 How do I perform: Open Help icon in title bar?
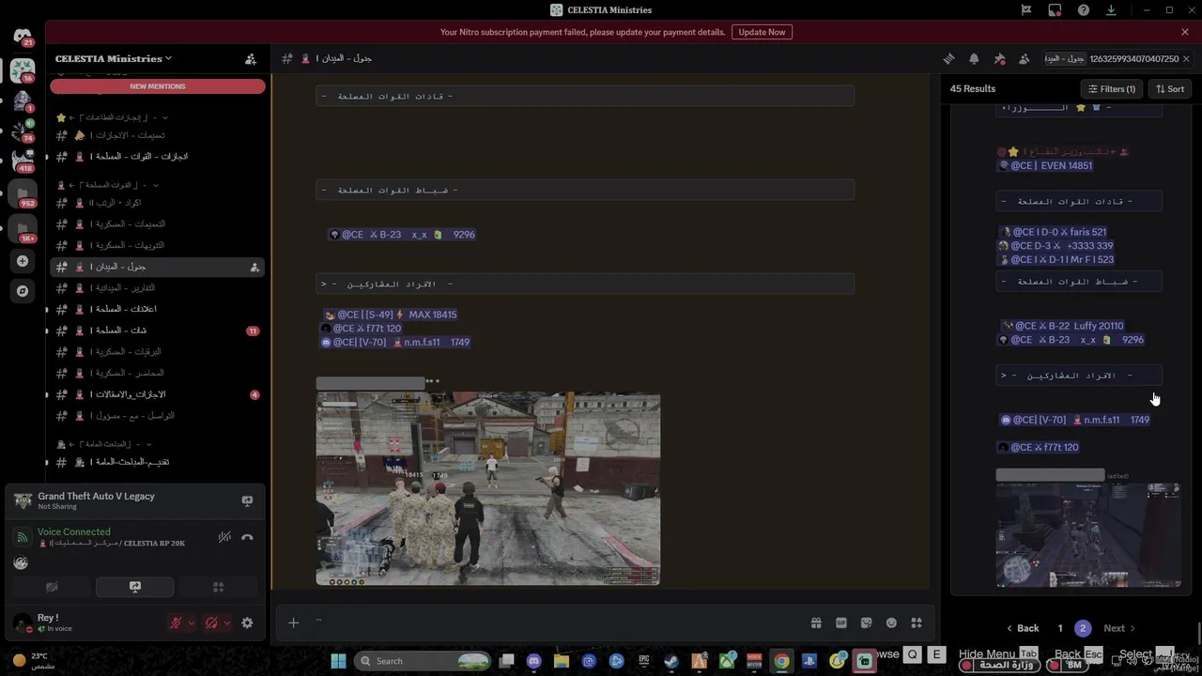(1084, 10)
